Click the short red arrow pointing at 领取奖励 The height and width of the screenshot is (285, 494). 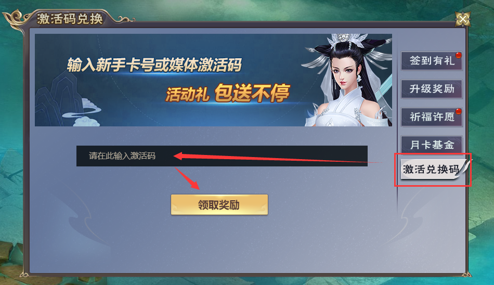coord(187,178)
